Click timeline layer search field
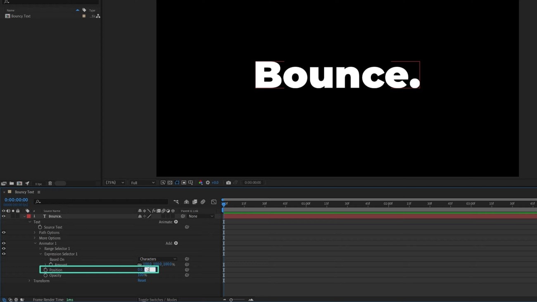Viewport: 537px width, 302px height. [x=101, y=202]
